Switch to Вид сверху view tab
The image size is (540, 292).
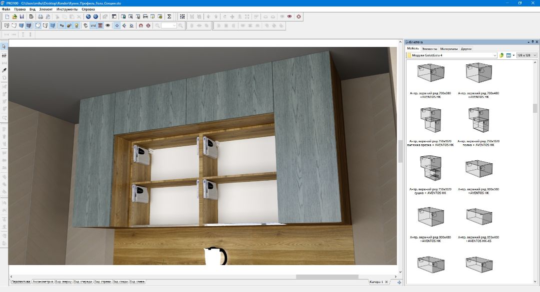coord(62,283)
